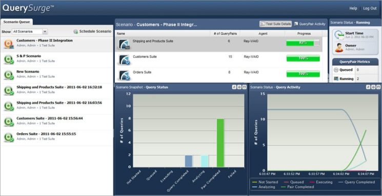The width and height of the screenshot is (382, 196).
Task: Click the Queued metric clock icon
Action: (336, 70)
